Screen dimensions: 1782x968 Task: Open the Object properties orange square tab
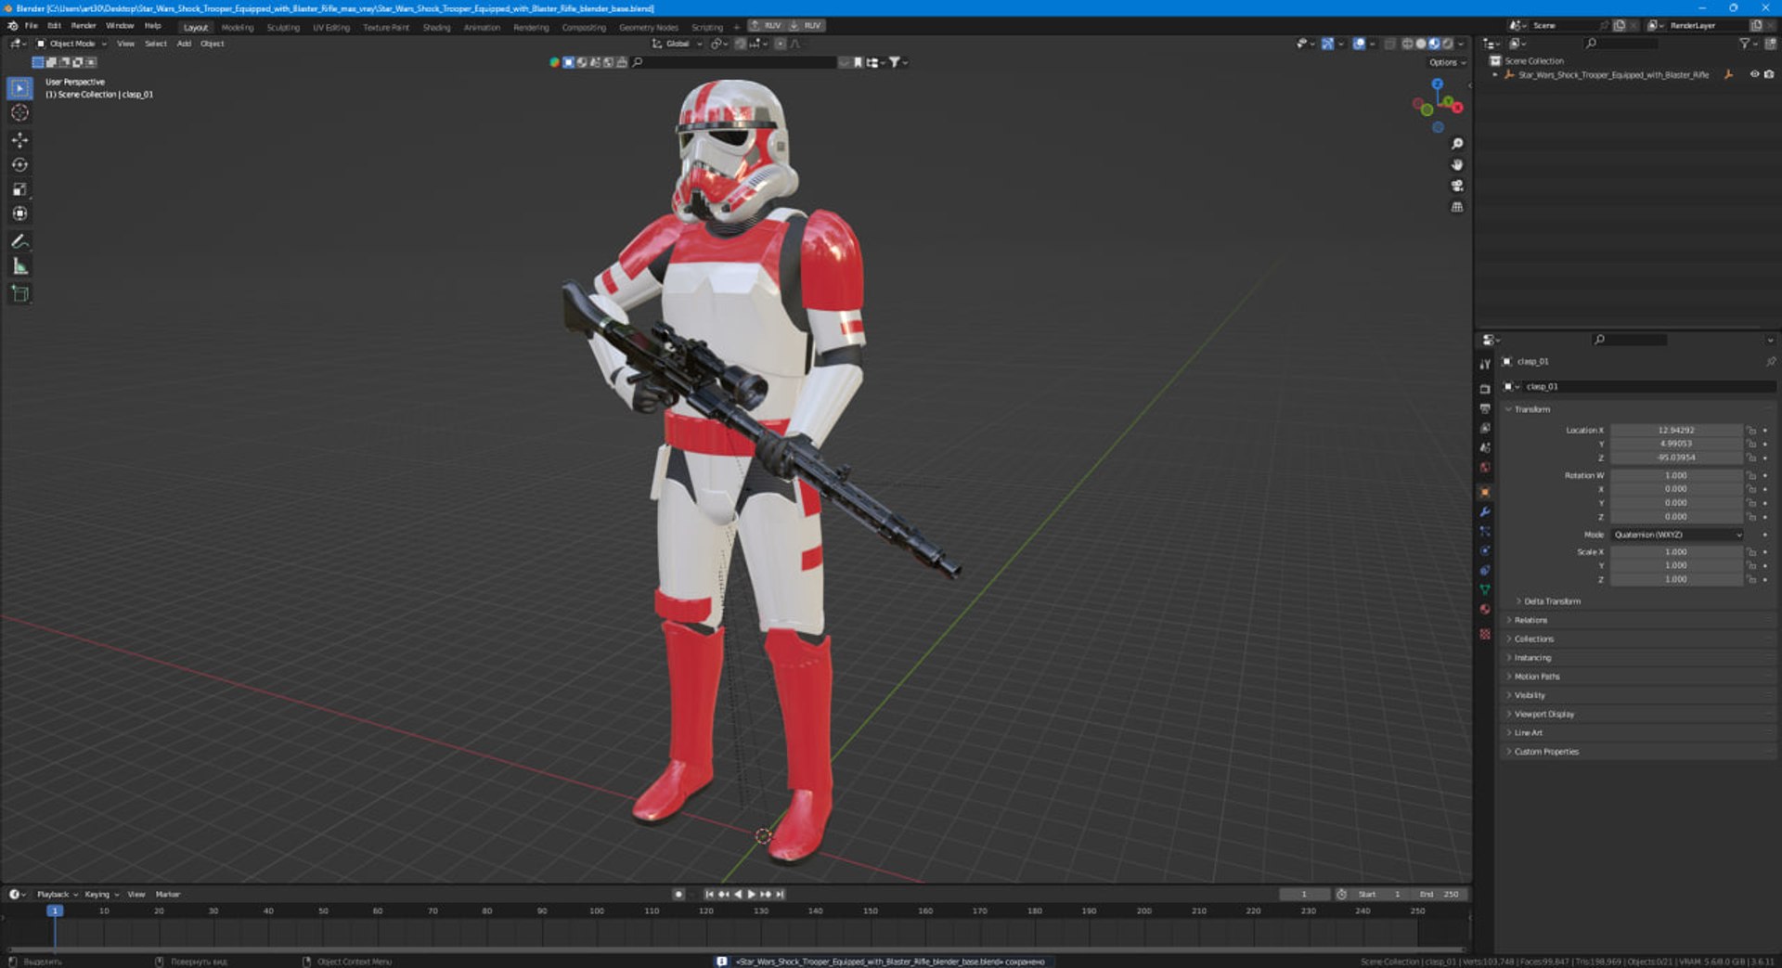click(1485, 492)
